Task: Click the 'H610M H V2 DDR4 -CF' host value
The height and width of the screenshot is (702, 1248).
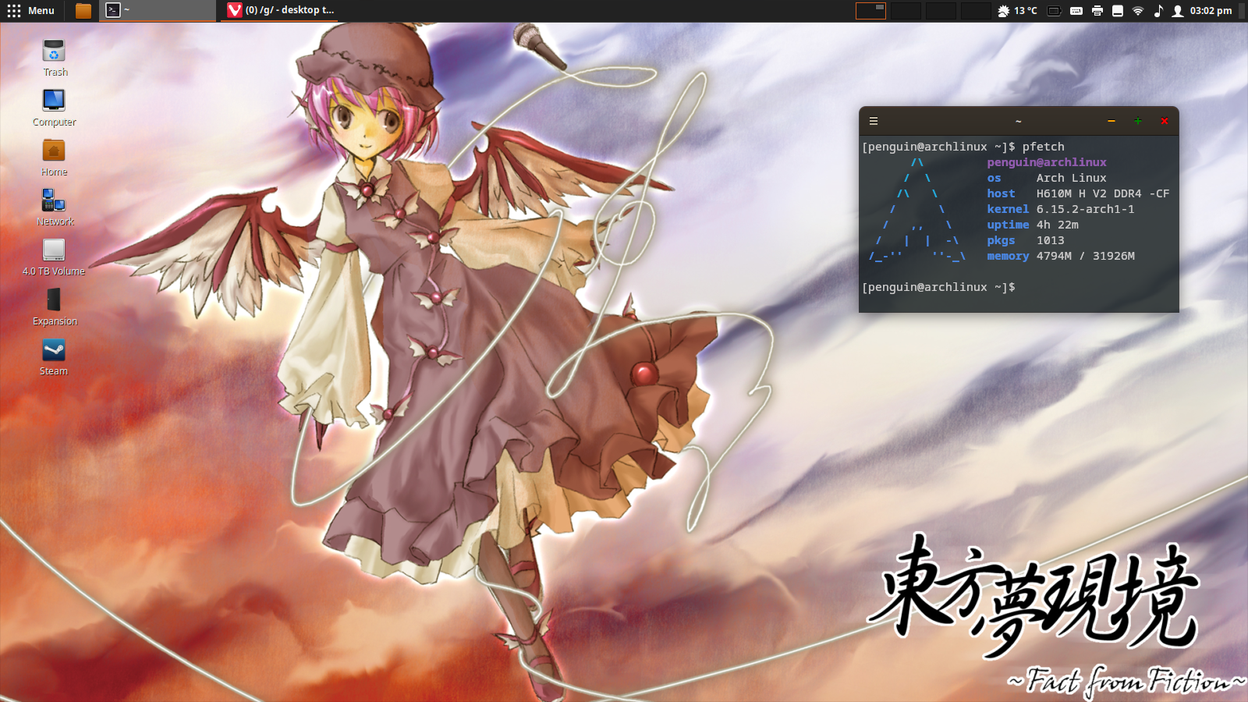Action: 1103,193
